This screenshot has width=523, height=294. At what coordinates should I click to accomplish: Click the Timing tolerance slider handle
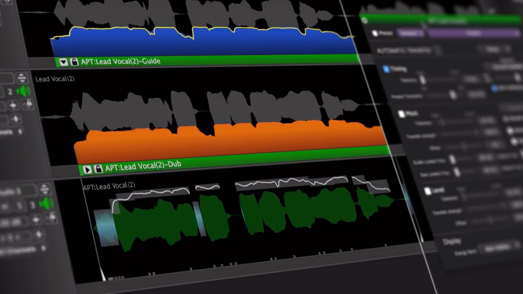(423, 80)
